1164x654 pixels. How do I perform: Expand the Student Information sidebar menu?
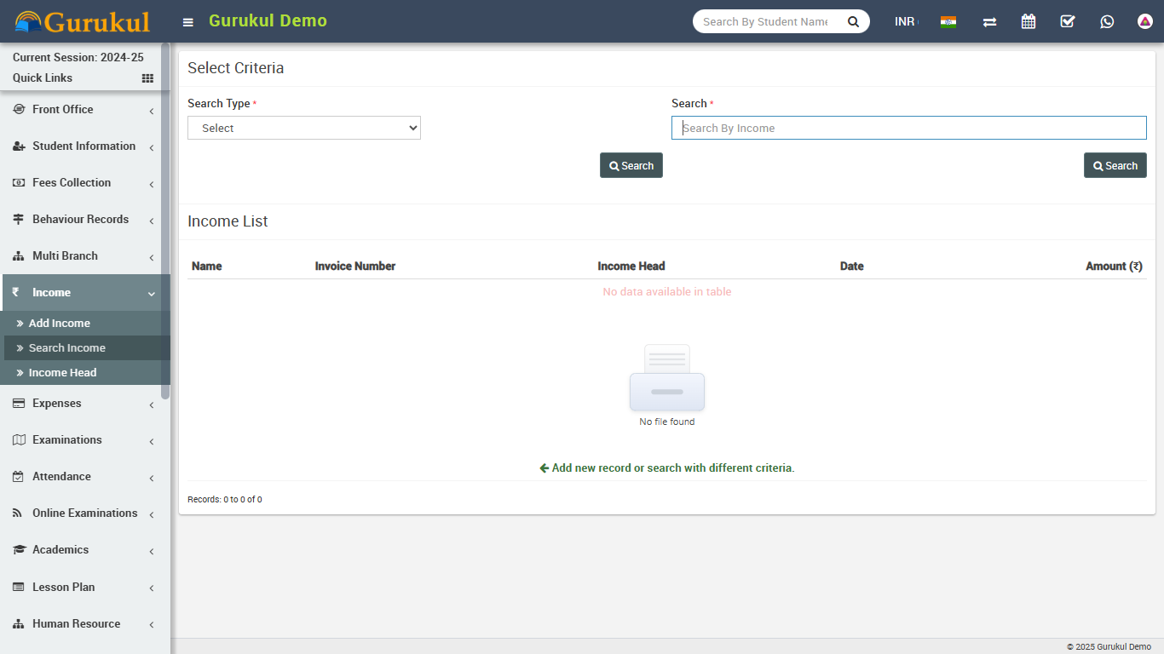pos(84,146)
